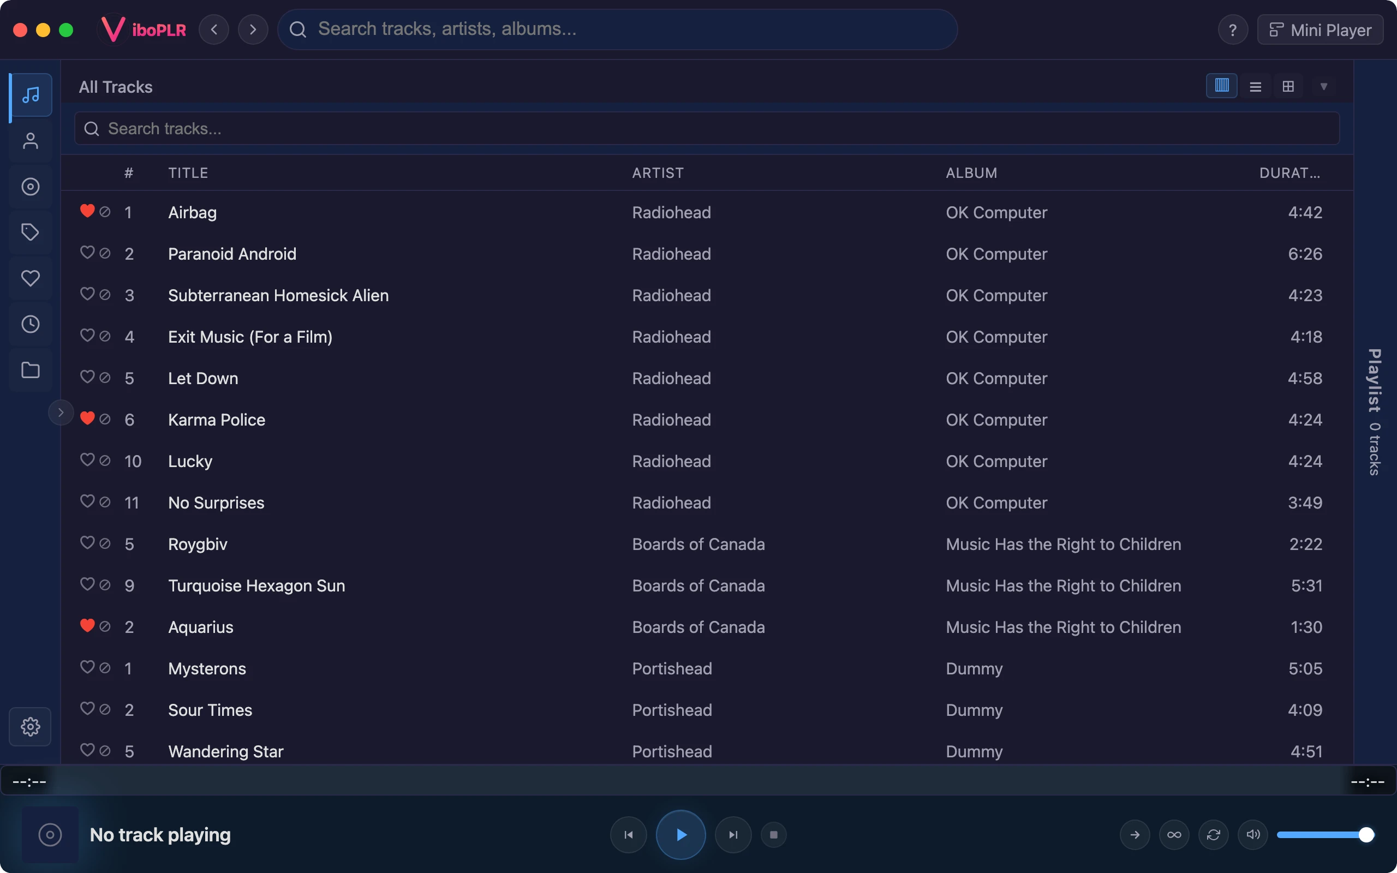Open the view options dropdown arrow

pos(1324,86)
